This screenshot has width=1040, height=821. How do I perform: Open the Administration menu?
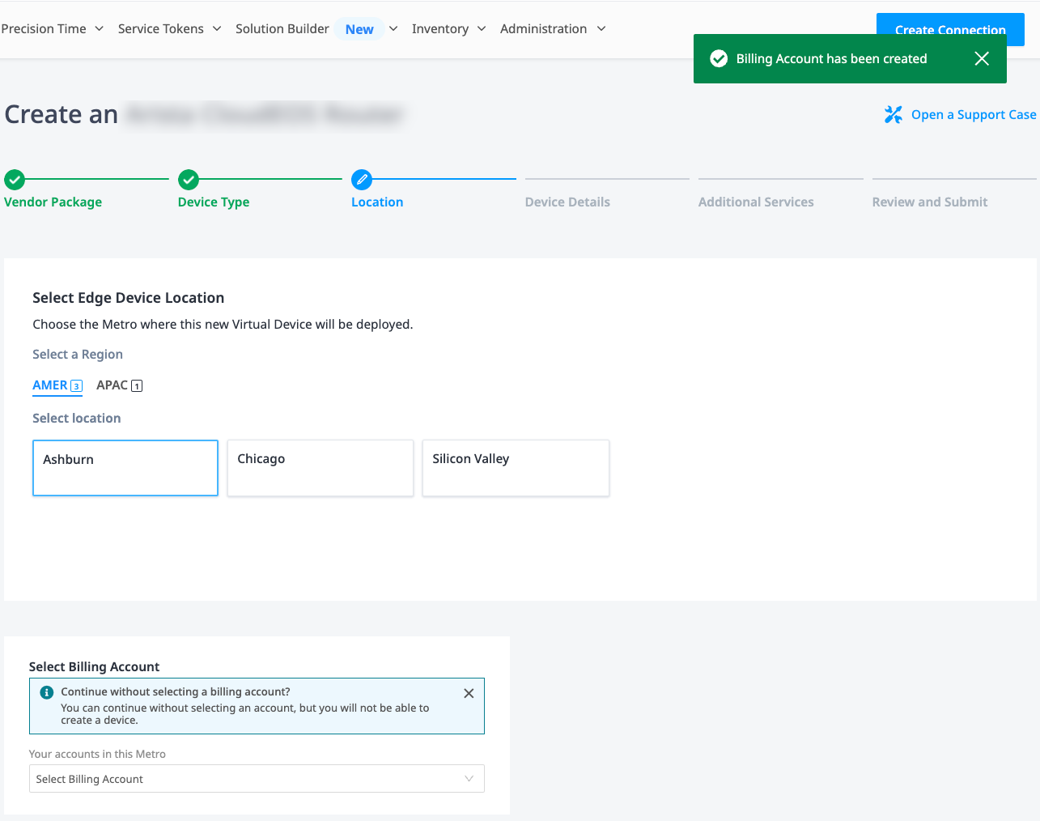click(x=544, y=28)
